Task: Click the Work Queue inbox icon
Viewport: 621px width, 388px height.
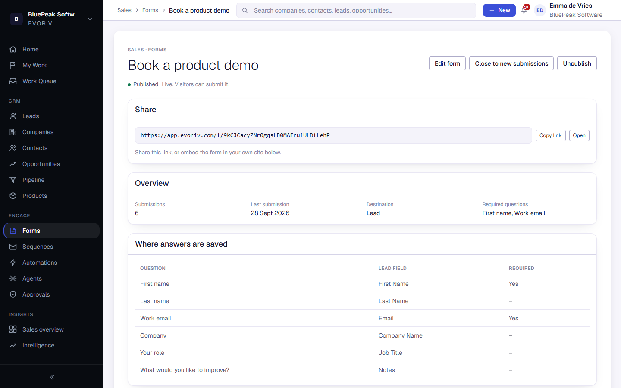Action: click(x=13, y=81)
